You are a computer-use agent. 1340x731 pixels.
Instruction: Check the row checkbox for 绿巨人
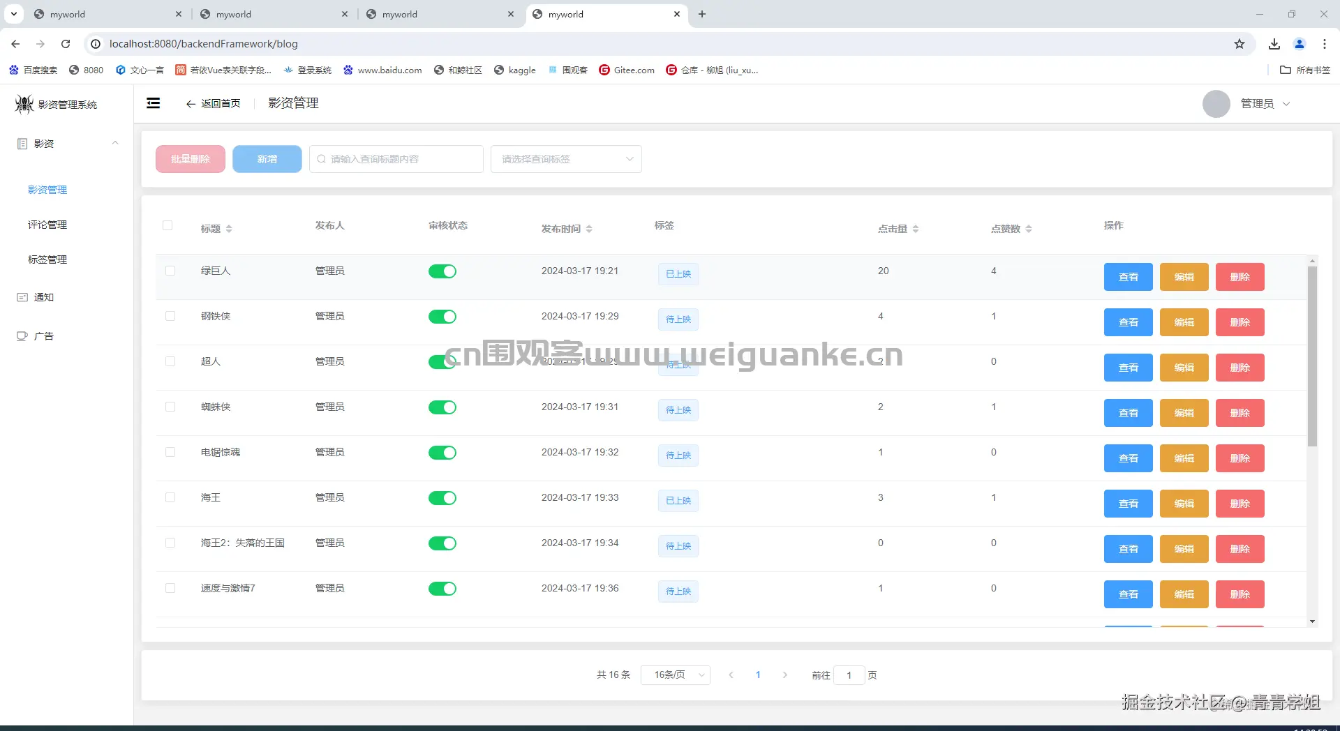pyautogui.click(x=170, y=271)
